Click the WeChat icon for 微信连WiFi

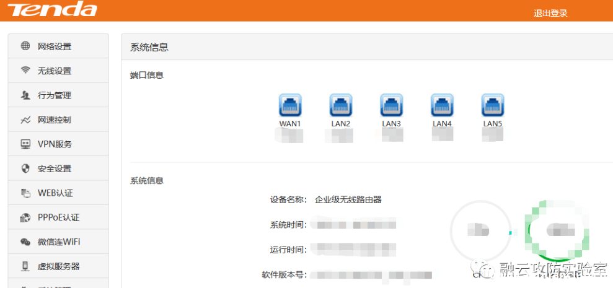point(25,242)
